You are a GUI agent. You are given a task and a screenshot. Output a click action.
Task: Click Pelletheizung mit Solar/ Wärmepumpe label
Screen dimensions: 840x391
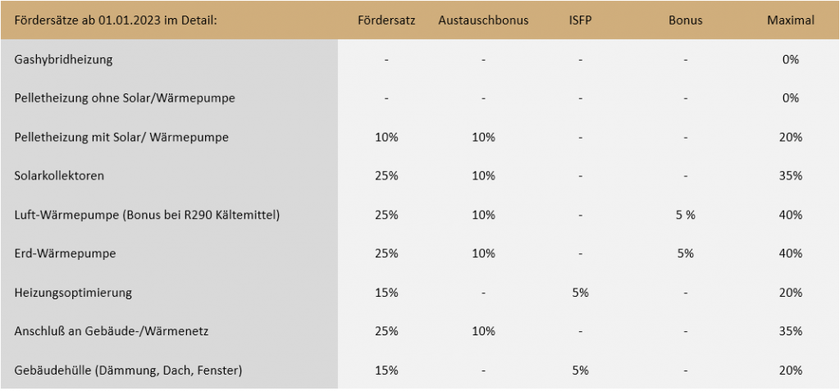point(121,137)
